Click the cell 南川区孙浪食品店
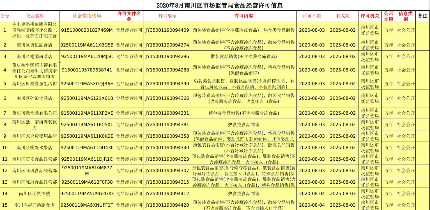Screen dimensions: 430x210 35,98
